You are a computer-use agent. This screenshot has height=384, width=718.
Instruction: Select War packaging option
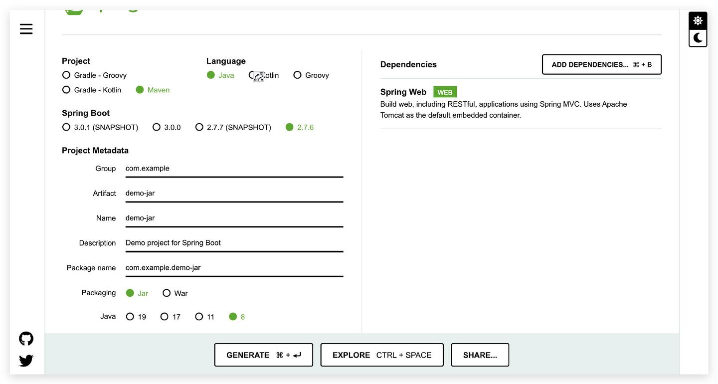click(167, 293)
